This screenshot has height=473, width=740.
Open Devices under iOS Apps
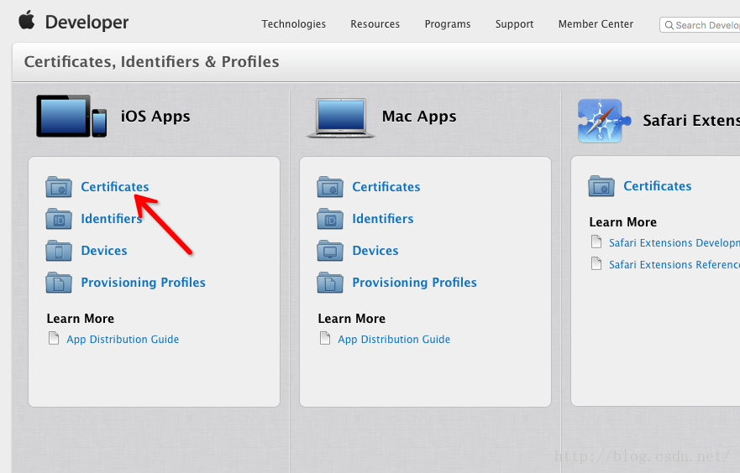click(x=104, y=251)
